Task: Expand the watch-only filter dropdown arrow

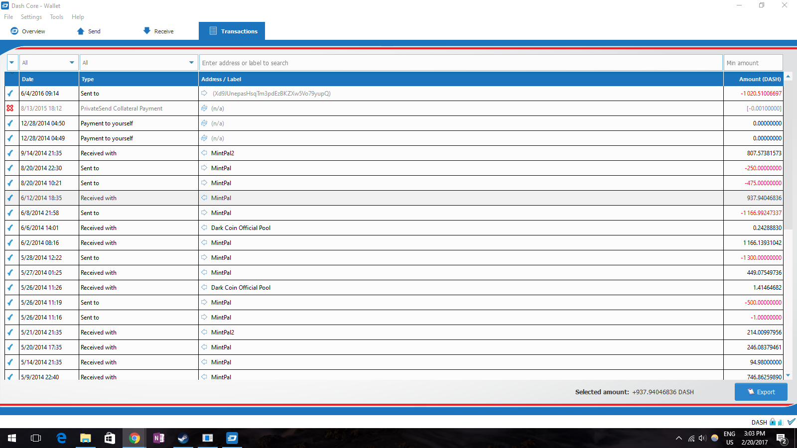Action: tap(12, 63)
